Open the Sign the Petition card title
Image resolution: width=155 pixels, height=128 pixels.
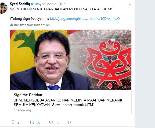pyautogui.click(x=28, y=95)
